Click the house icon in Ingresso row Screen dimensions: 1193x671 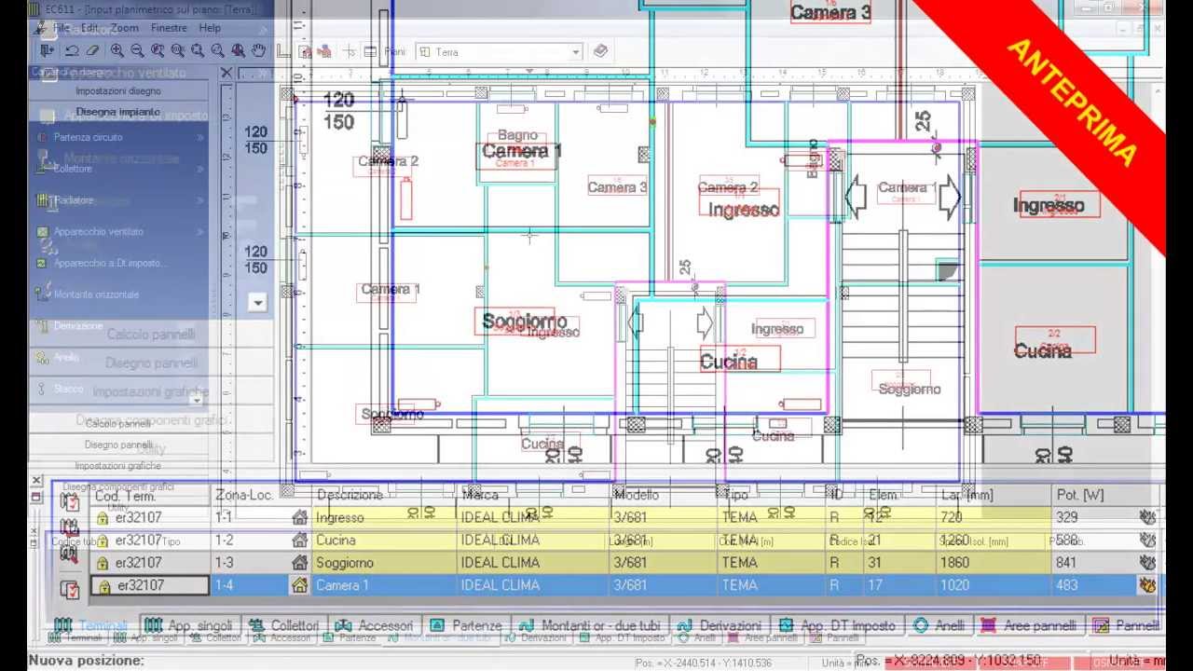(300, 517)
